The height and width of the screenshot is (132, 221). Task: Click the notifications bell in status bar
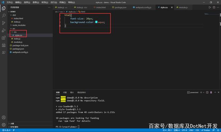point(218,130)
